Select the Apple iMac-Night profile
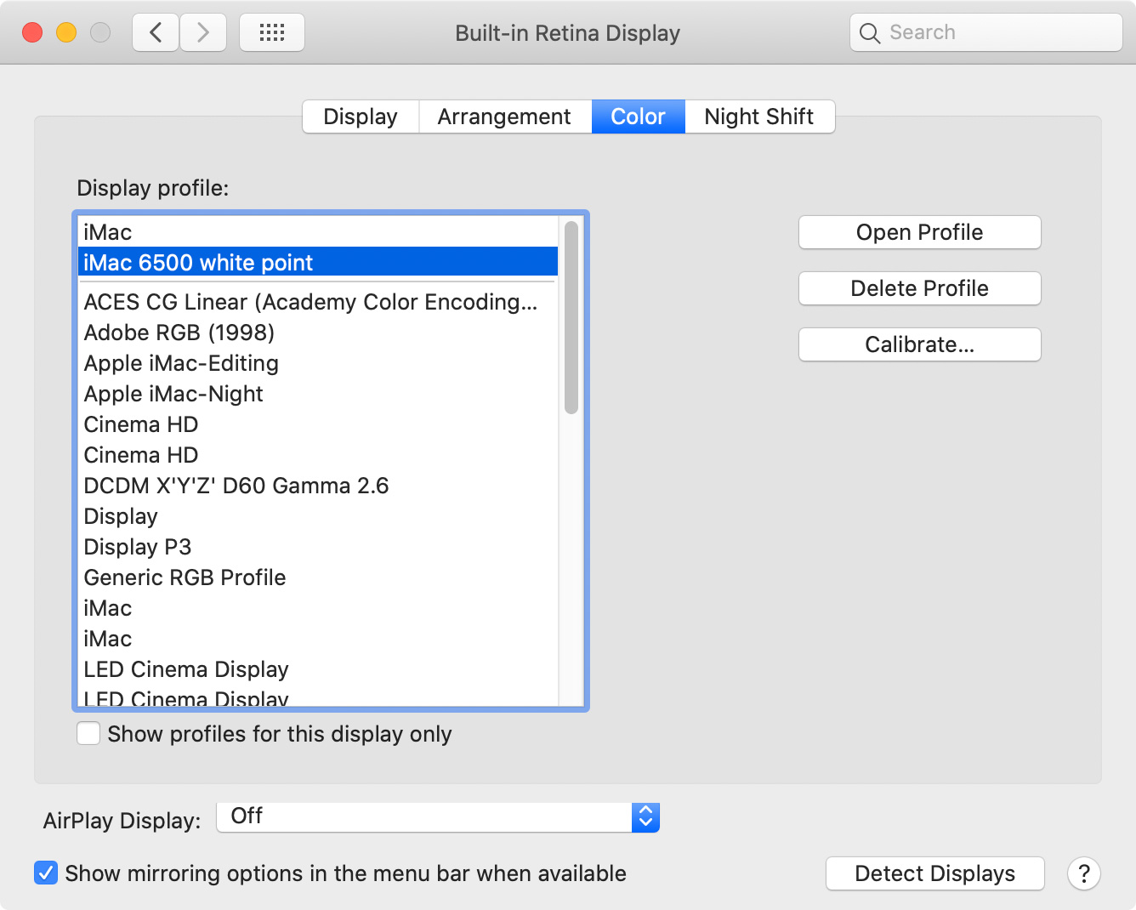Viewport: 1136px width, 910px height. point(318,394)
